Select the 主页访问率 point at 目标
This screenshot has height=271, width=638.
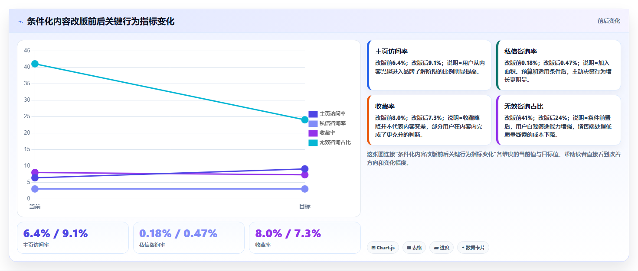tap(305, 169)
